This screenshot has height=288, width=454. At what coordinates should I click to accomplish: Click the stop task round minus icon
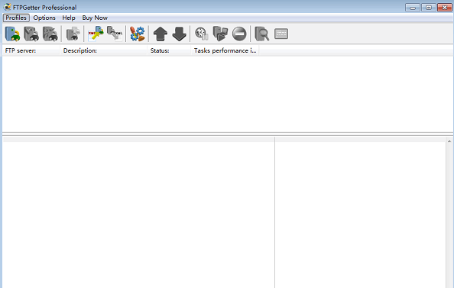tap(239, 34)
